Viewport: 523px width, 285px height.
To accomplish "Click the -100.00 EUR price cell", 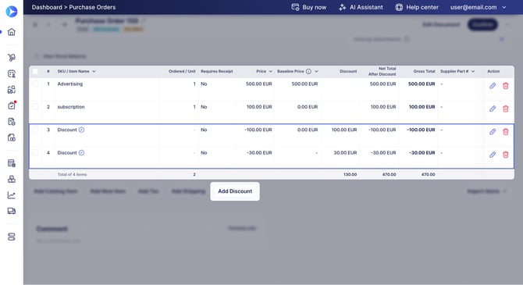I will click(258, 130).
